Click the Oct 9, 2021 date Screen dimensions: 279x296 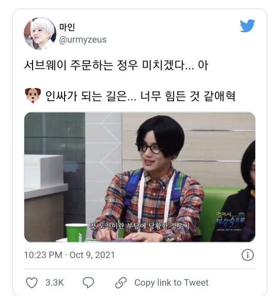[92, 255]
